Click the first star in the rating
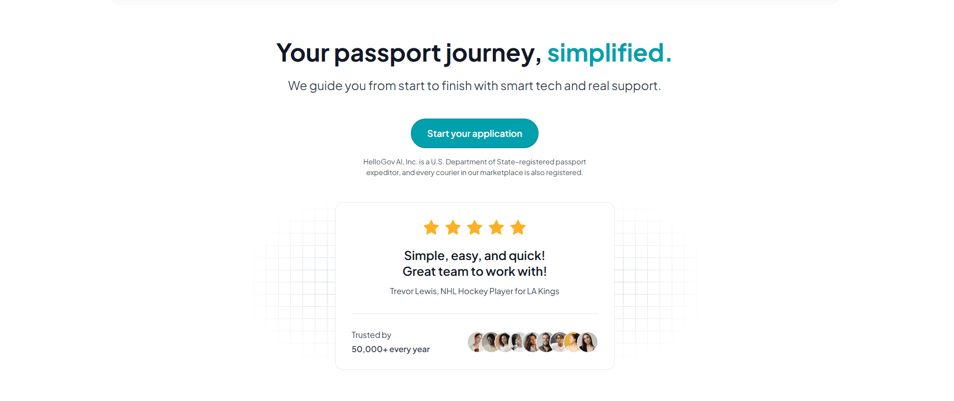Screen dimensions: 954x401 click(x=431, y=227)
